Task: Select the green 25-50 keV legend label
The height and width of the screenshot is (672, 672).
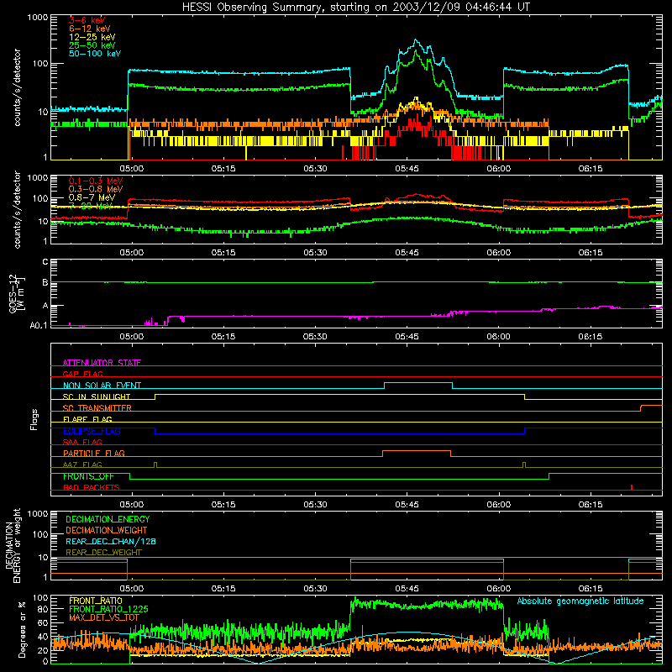Action: (92, 45)
